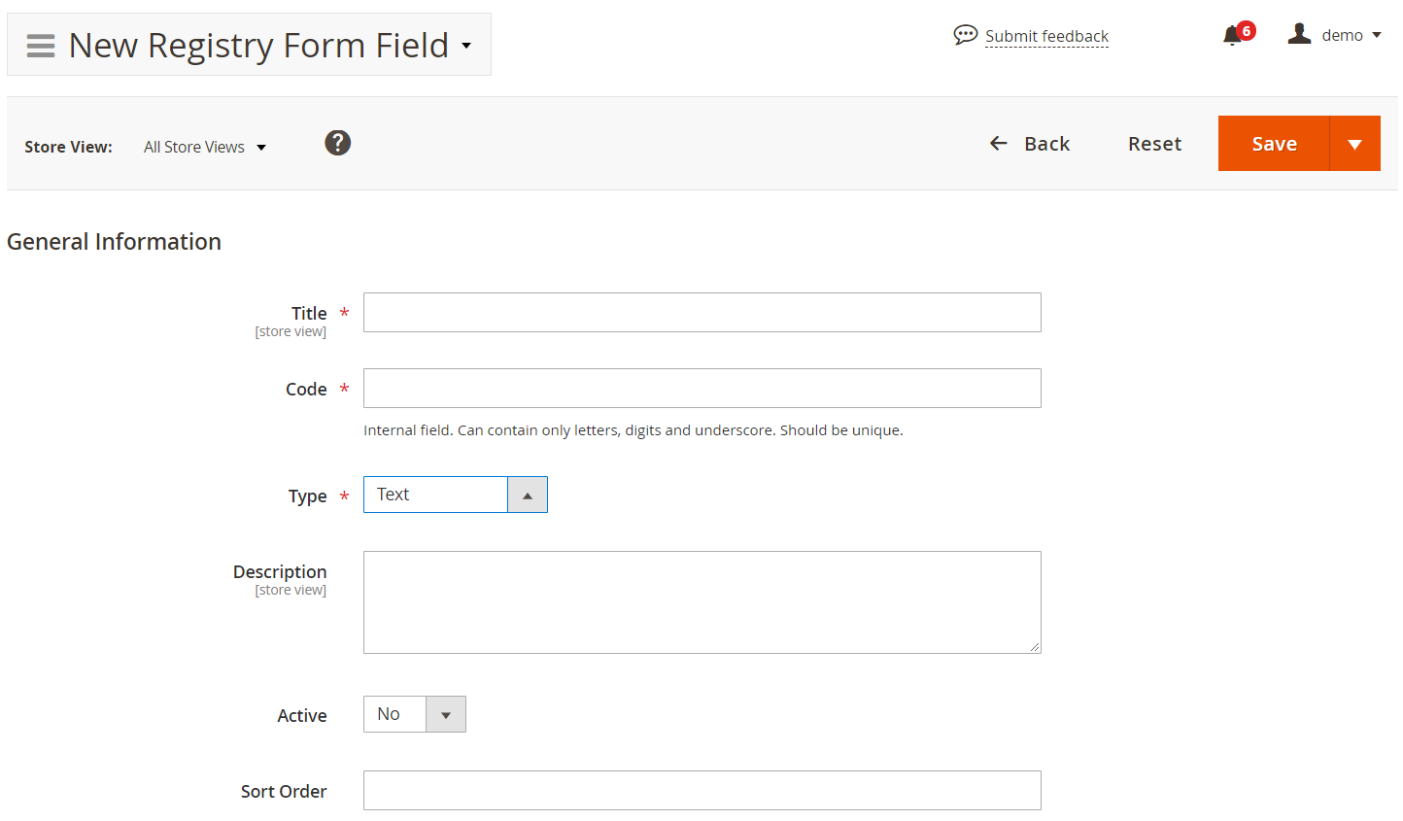Open the All Store Views switcher
Screen dimensions: 1403x821
[x=205, y=147]
